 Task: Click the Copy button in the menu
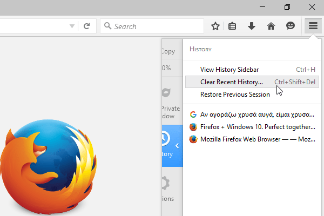pyautogui.click(x=168, y=51)
